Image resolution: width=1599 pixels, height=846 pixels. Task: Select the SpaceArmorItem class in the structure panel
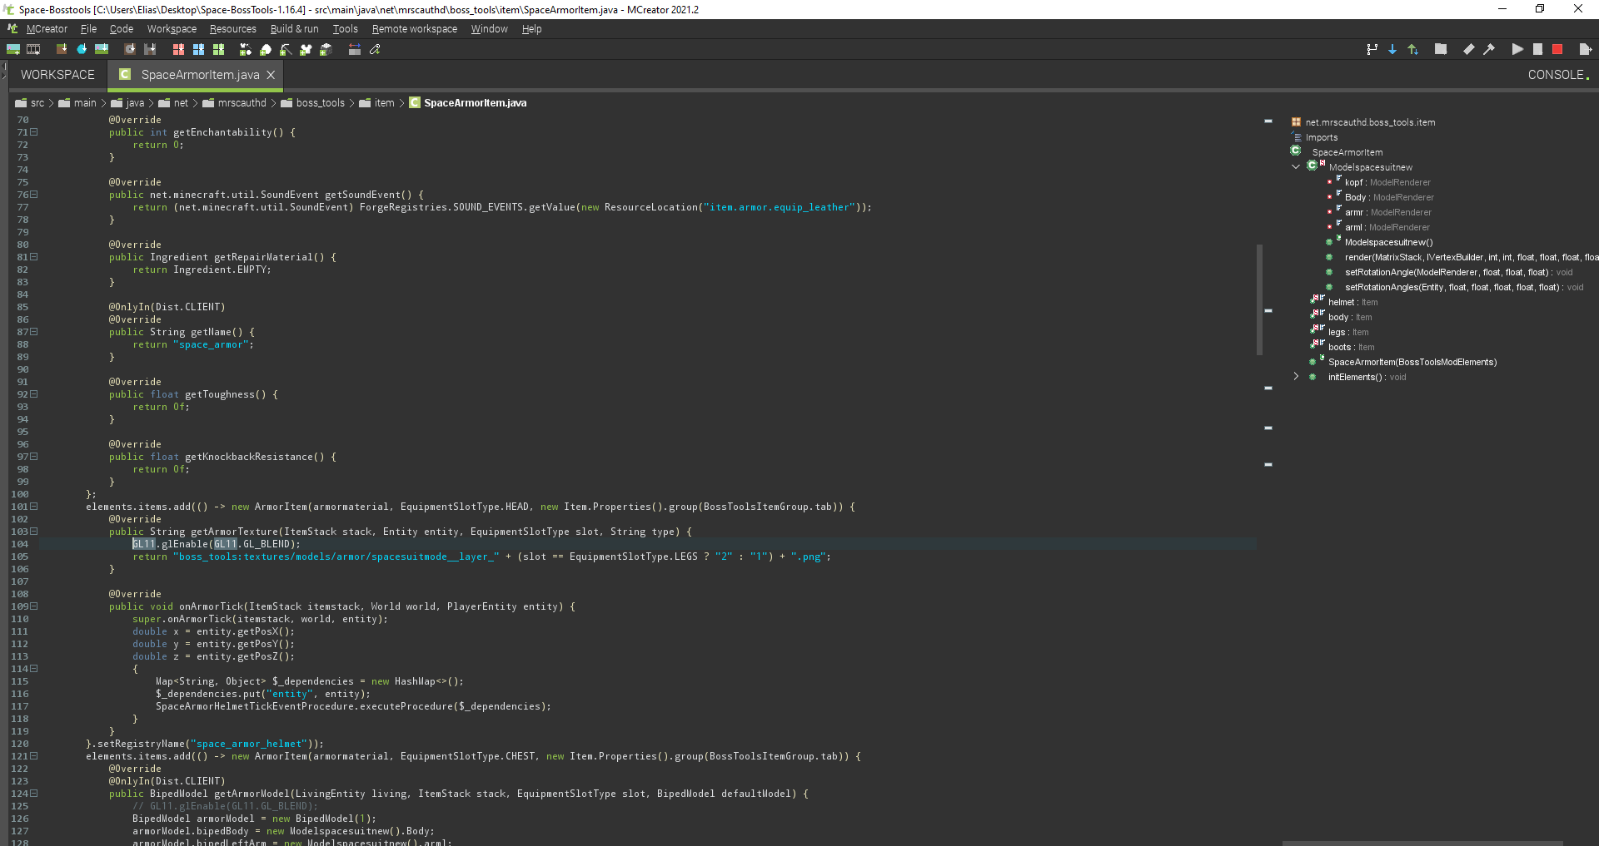coord(1347,151)
